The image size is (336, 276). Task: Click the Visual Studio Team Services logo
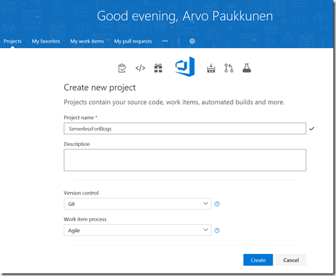click(185, 67)
